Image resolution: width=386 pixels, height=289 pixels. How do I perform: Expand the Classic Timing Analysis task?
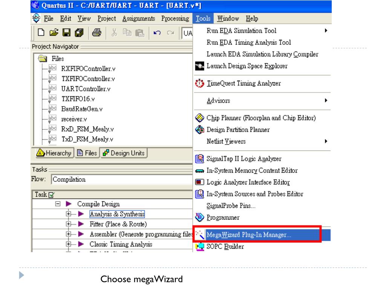tap(69, 244)
